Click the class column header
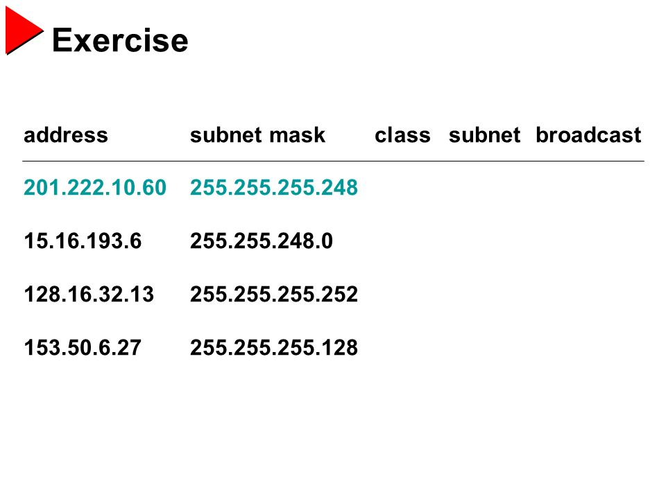The image size is (666, 499). pyautogui.click(x=402, y=135)
